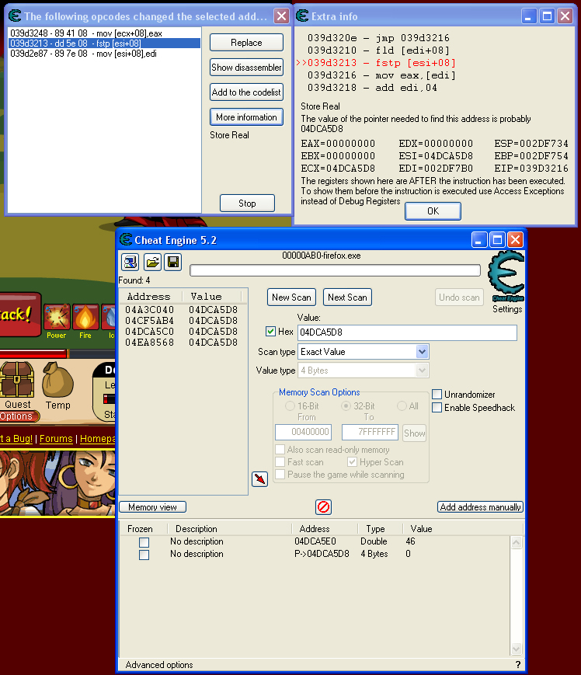The image size is (581, 675).
Task: Open the Quest treasure chest
Action: click(17, 381)
